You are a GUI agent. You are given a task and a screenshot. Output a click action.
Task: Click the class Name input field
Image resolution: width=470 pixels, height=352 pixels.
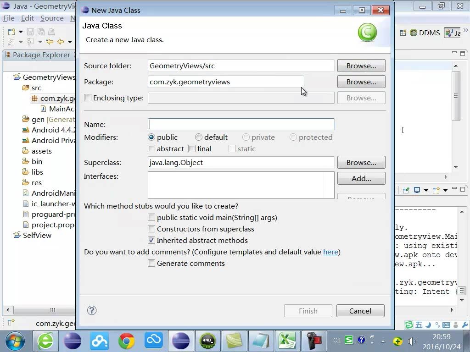pos(241,124)
